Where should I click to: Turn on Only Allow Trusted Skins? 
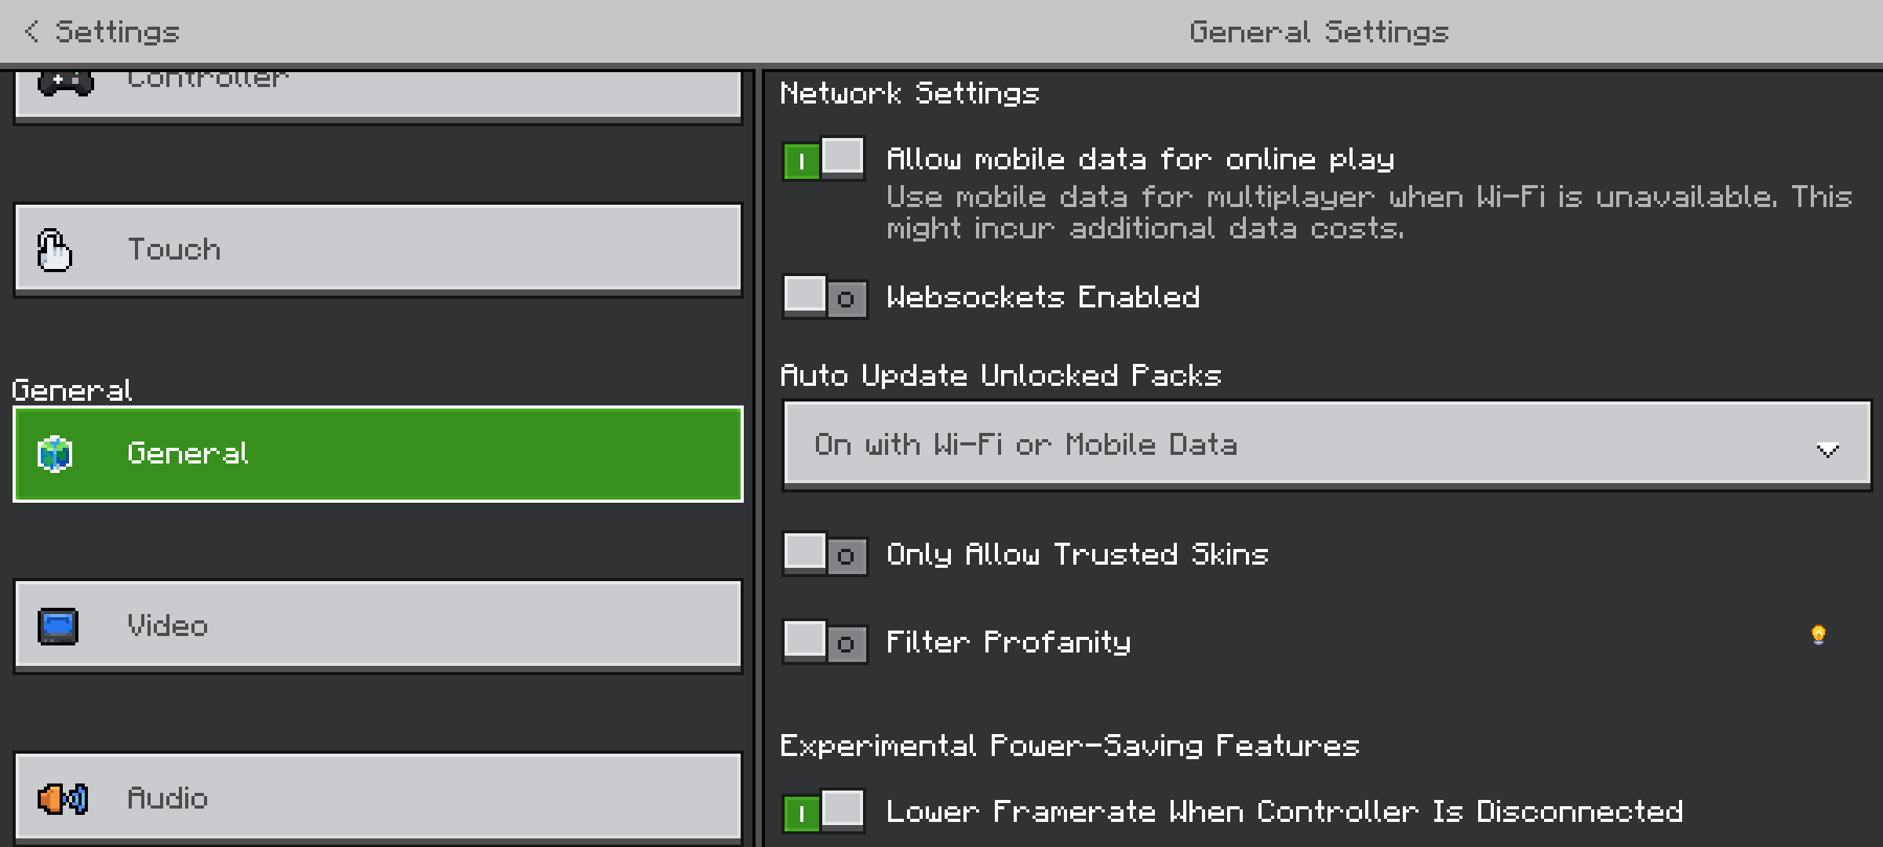[824, 554]
